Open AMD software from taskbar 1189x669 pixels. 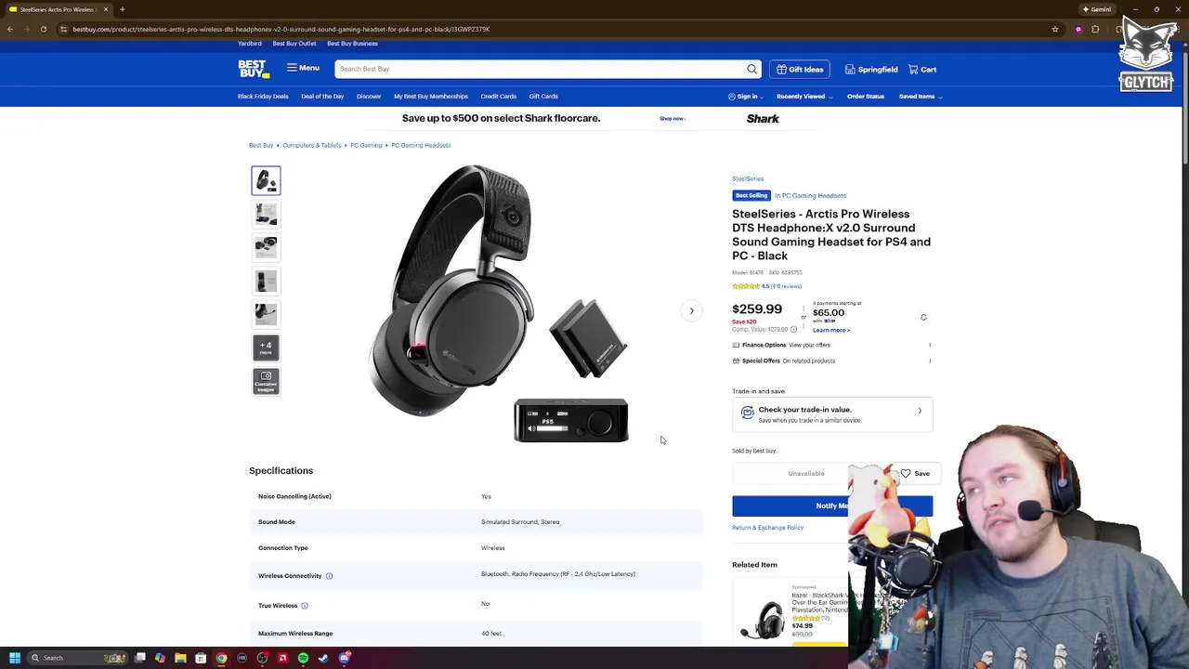tap(282, 658)
